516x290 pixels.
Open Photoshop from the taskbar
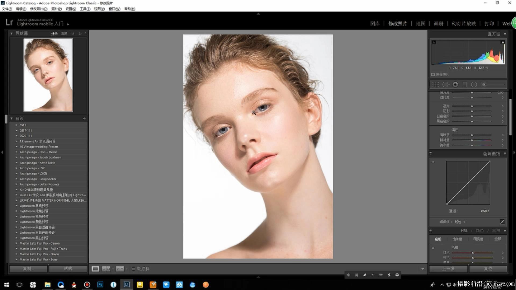tap(100, 284)
